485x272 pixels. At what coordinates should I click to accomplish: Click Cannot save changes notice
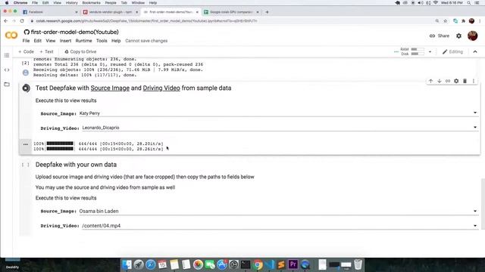146,41
